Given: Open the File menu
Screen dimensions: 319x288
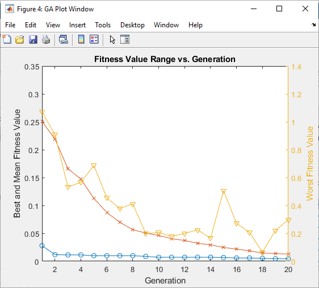Looking at the screenshot, I should click(10, 25).
